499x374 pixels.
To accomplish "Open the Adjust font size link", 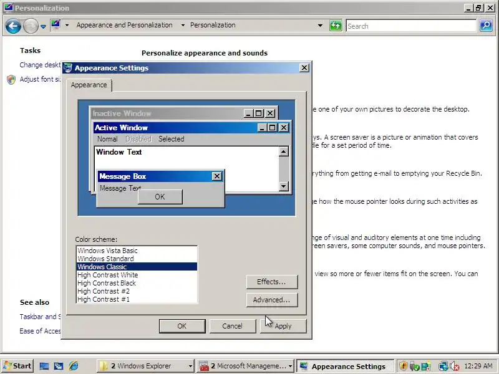I will tap(40, 79).
